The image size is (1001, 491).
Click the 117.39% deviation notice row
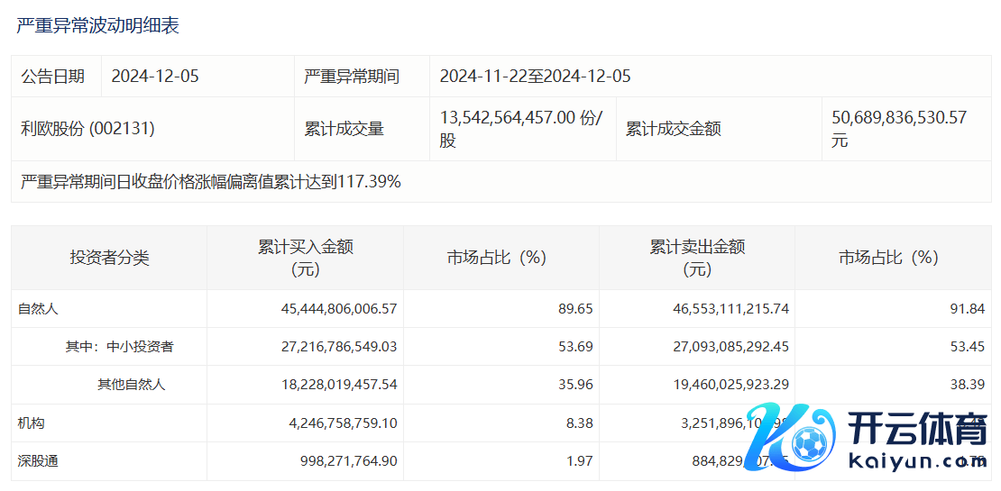211,182
